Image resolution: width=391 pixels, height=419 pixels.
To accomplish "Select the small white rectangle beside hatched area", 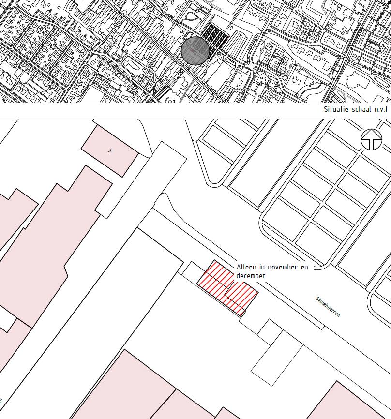I will 191,271.
